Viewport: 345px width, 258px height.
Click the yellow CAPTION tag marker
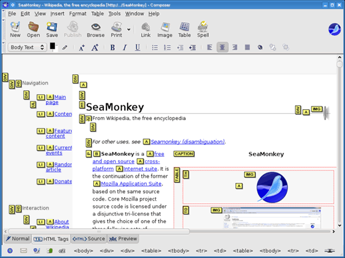pos(184,154)
